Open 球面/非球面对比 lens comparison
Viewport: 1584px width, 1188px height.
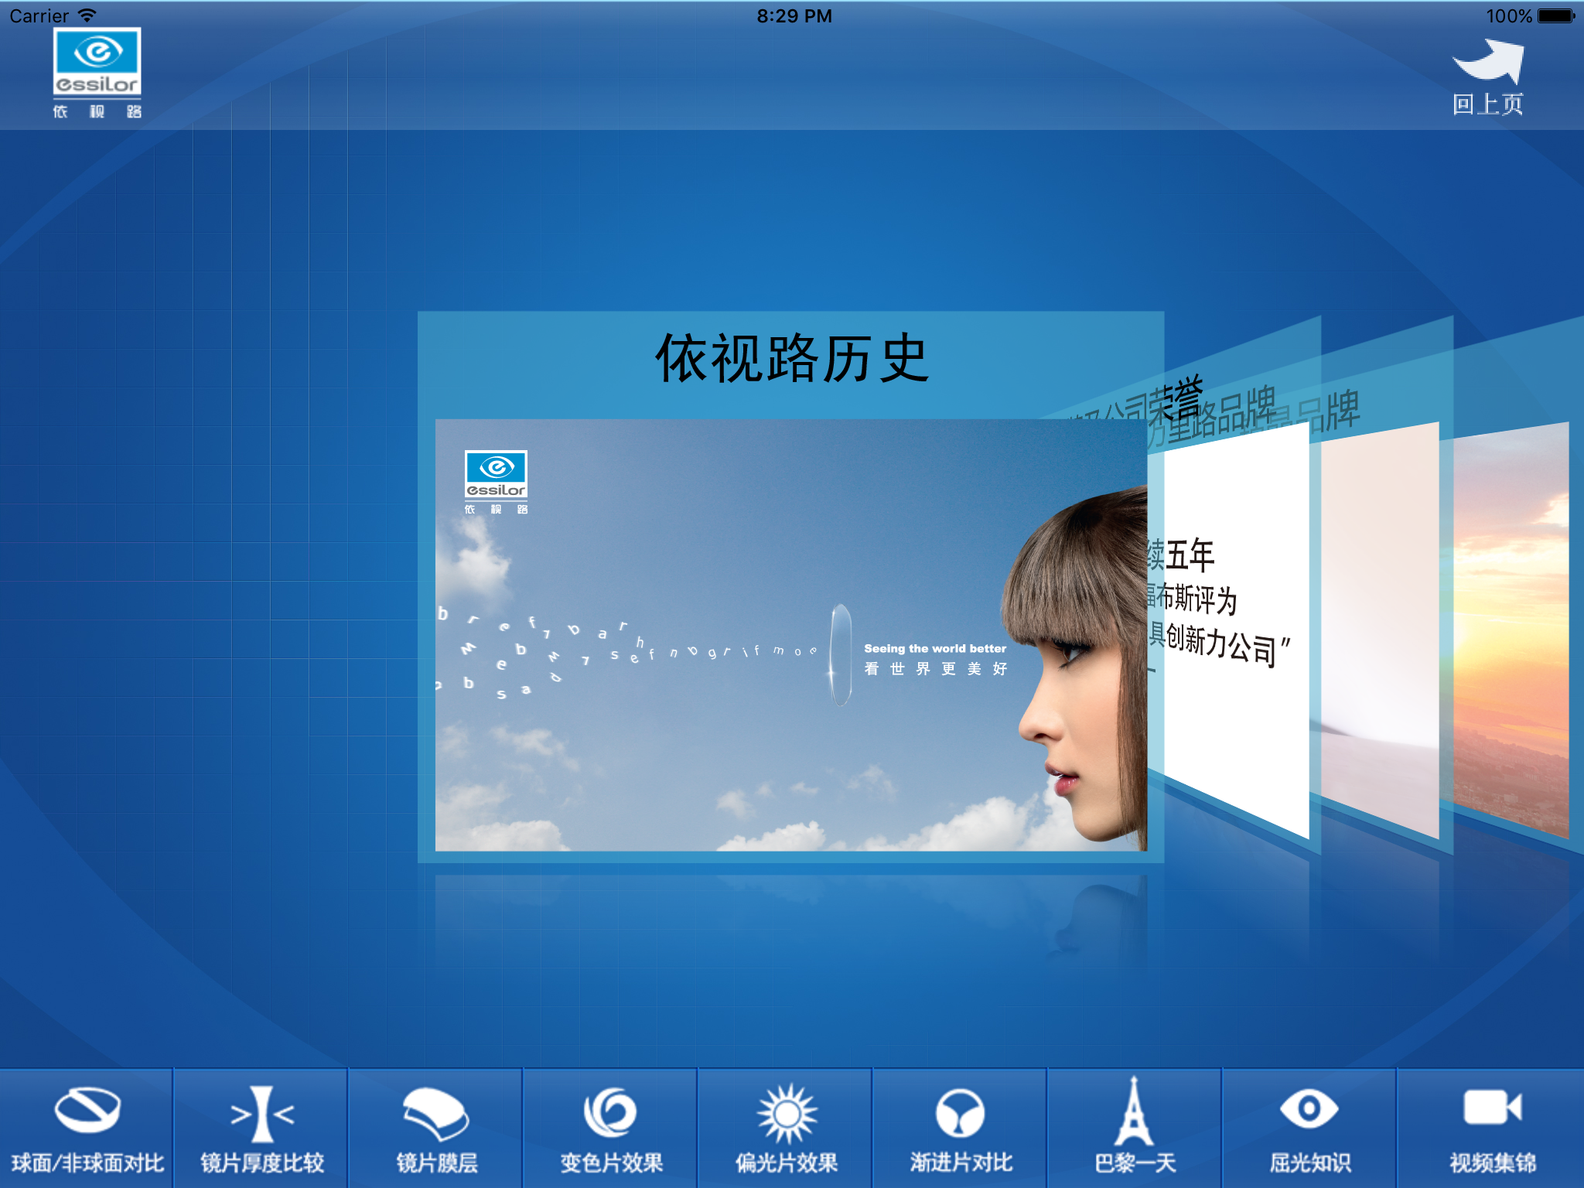point(87,1129)
